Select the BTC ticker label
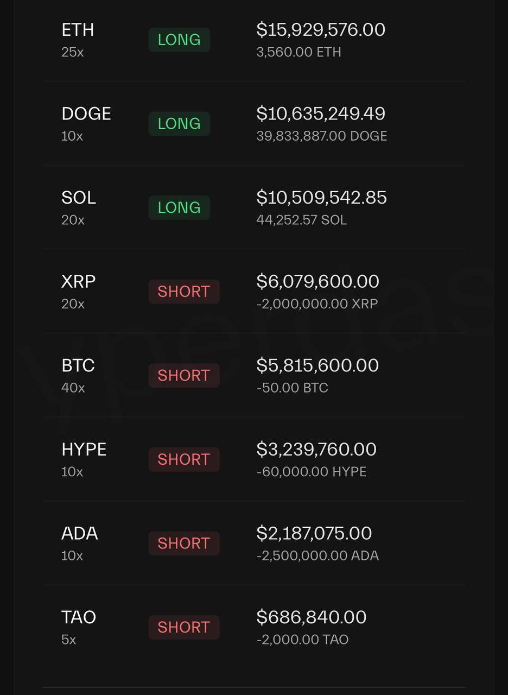The width and height of the screenshot is (508, 695). click(78, 365)
